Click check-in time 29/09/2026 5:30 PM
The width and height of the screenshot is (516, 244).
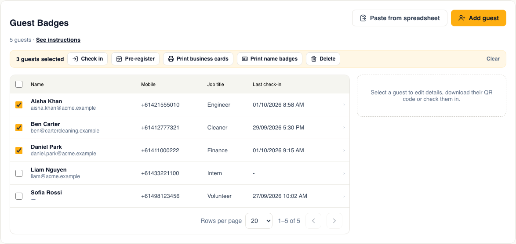tap(278, 127)
